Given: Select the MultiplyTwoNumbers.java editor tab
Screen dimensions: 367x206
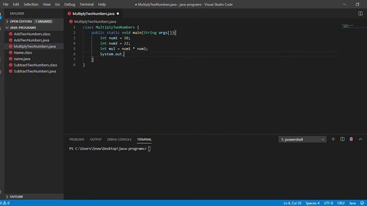Looking at the screenshot, I should [x=93, y=14].
